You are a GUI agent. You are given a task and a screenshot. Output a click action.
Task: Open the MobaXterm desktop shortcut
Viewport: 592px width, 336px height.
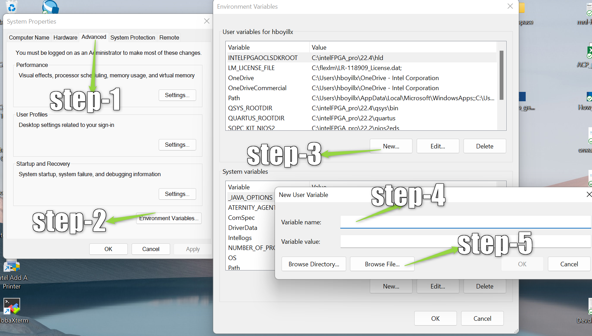point(12,307)
